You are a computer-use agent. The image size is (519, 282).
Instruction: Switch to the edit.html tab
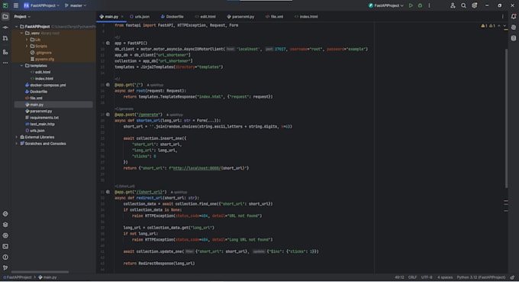click(x=205, y=17)
